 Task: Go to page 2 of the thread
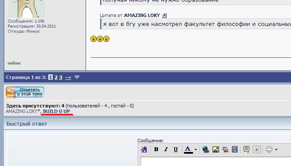pyautogui.click(x=56, y=77)
